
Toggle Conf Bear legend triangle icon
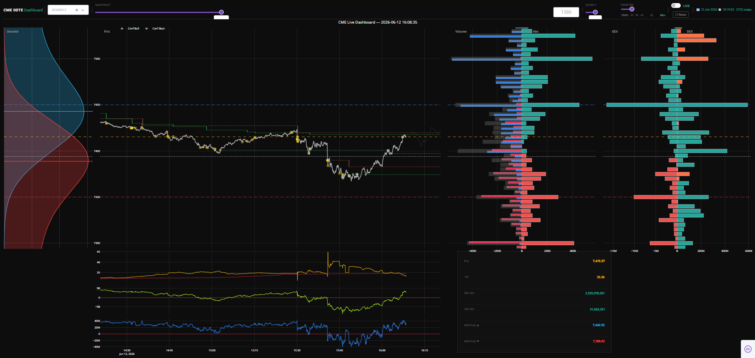(x=147, y=29)
